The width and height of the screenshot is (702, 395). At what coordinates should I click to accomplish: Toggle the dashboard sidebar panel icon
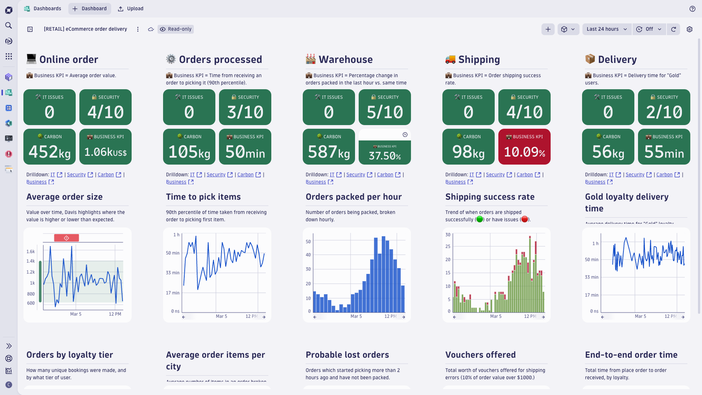(30, 29)
